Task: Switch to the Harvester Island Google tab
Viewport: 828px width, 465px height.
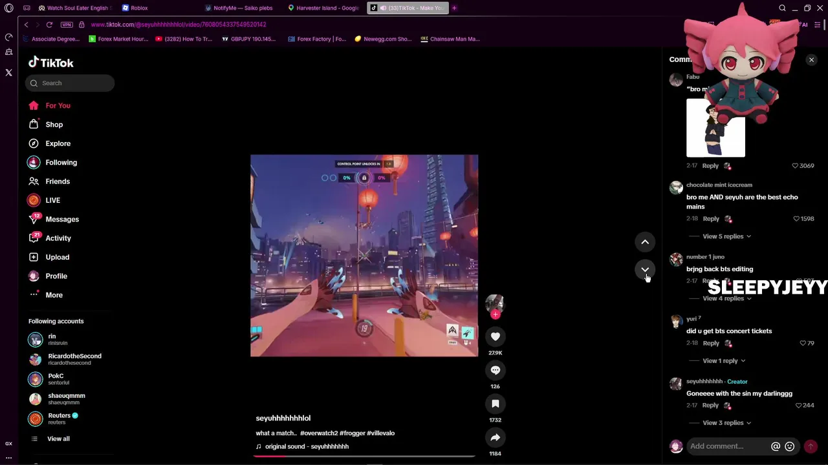Action: pos(323,8)
